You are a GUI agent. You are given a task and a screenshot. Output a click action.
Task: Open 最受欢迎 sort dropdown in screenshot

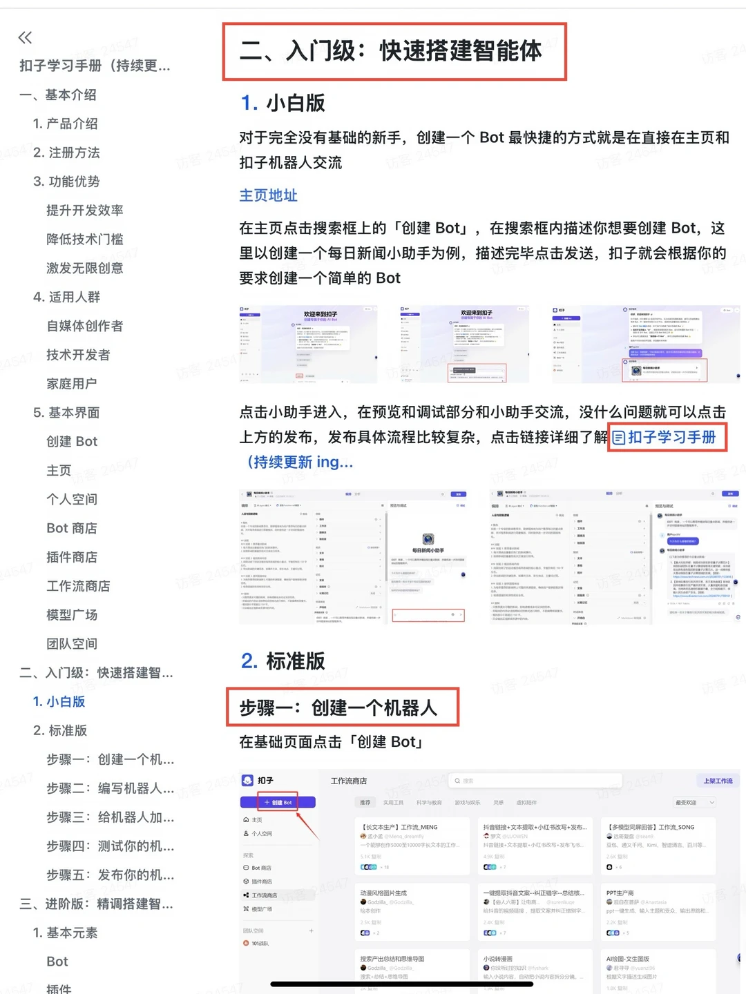pos(694,802)
